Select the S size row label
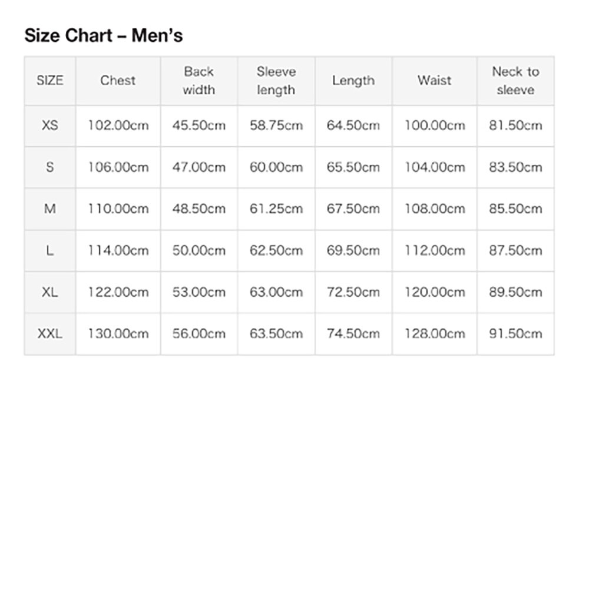The image size is (589, 589). 50,167
